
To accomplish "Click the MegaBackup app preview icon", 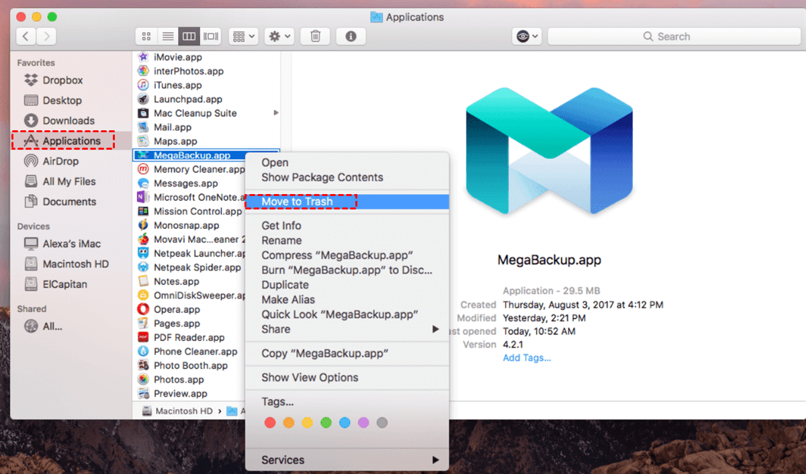I will pyautogui.click(x=549, y=153).
